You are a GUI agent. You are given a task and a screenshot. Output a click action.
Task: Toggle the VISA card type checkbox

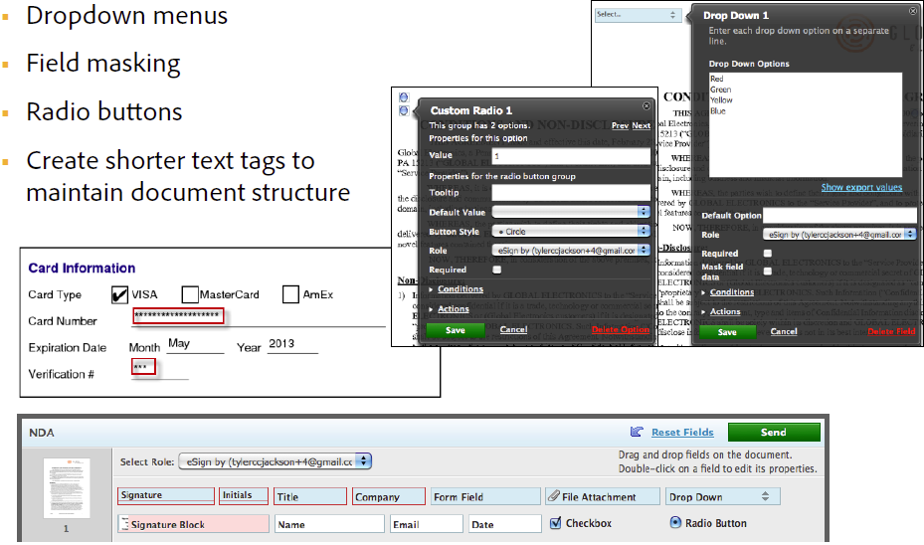click(x=119, y=294)
